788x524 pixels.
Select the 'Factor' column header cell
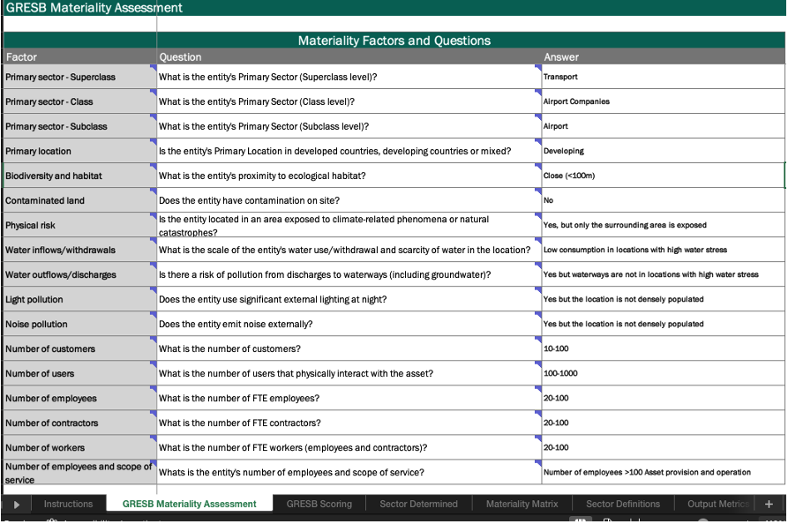tap(80, 56)
